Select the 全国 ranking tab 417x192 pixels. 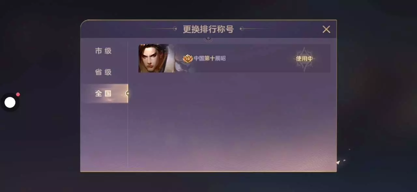(x=104, y=93)
